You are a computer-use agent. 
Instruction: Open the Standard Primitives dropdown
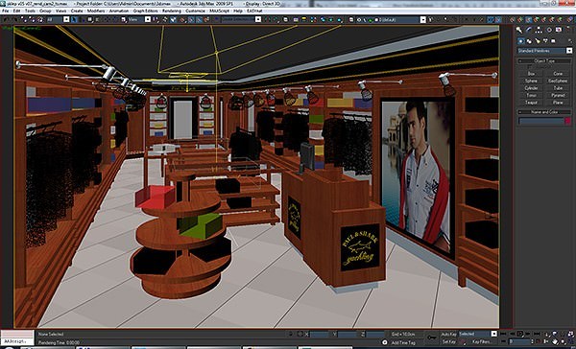[544, 51]
